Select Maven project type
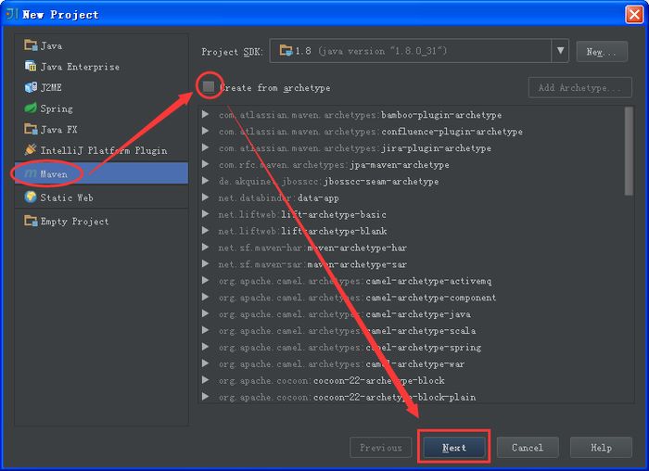The height and width of the screenshot is (471, 649). (x=101, y=173)
